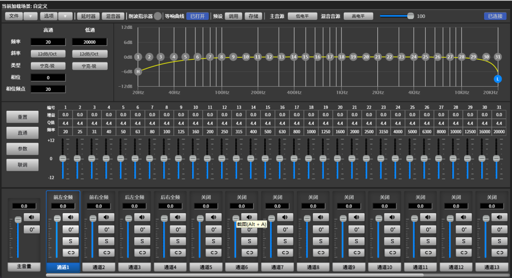Mute channel 8 speaker icon
Screen dimensions: 512x278
(x=320, y=217)
